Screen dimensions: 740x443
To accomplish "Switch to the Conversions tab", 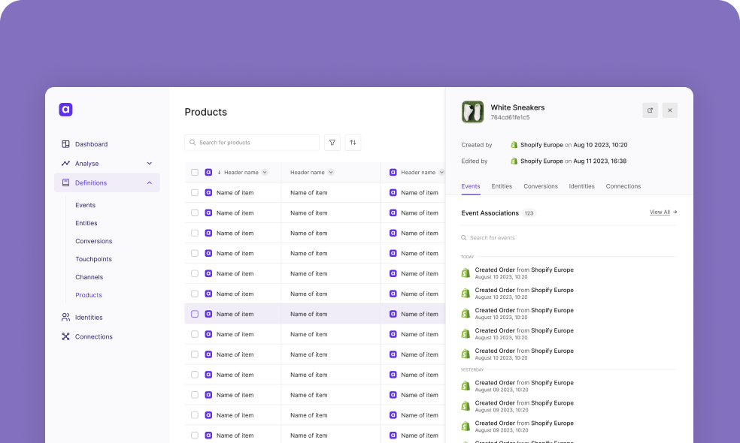I will tap(541, 186).
